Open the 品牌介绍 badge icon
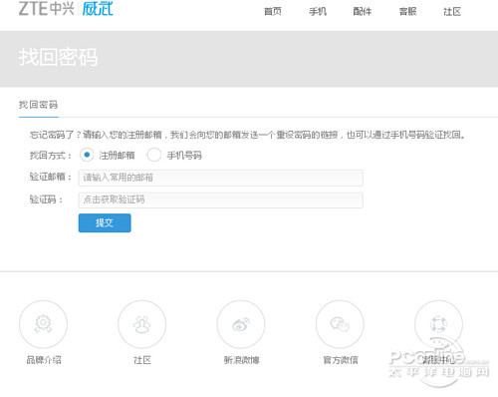Image resolution: width=498 pixels, height=397 pixels. click(x=43, y=324)
